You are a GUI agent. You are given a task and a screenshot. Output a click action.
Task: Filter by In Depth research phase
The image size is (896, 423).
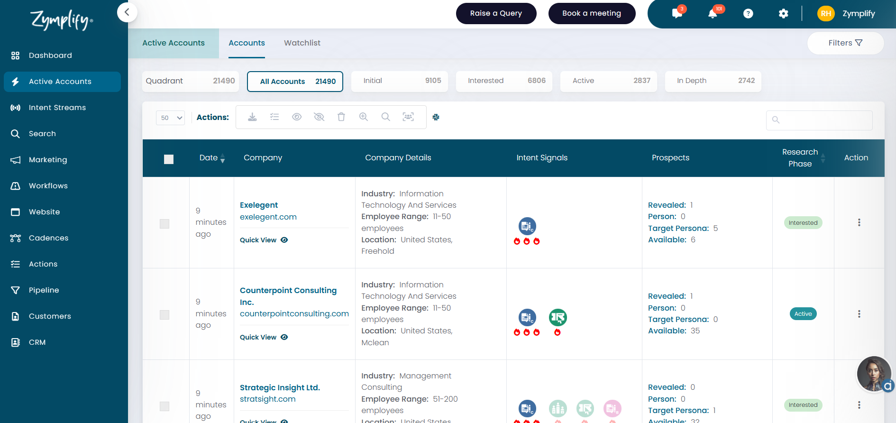point(713,81)
